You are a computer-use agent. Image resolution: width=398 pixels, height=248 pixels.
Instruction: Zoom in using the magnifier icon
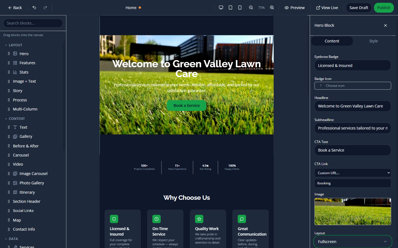[x=272, y=7]
